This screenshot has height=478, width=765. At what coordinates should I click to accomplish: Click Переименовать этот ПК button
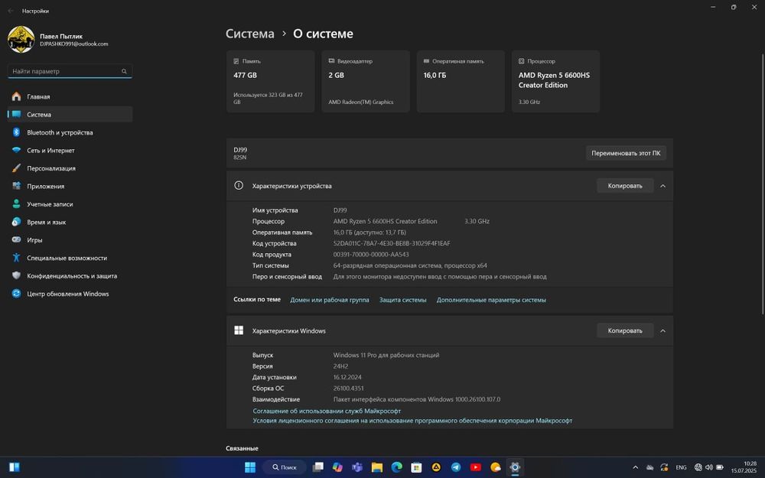[x=626, y=153]
